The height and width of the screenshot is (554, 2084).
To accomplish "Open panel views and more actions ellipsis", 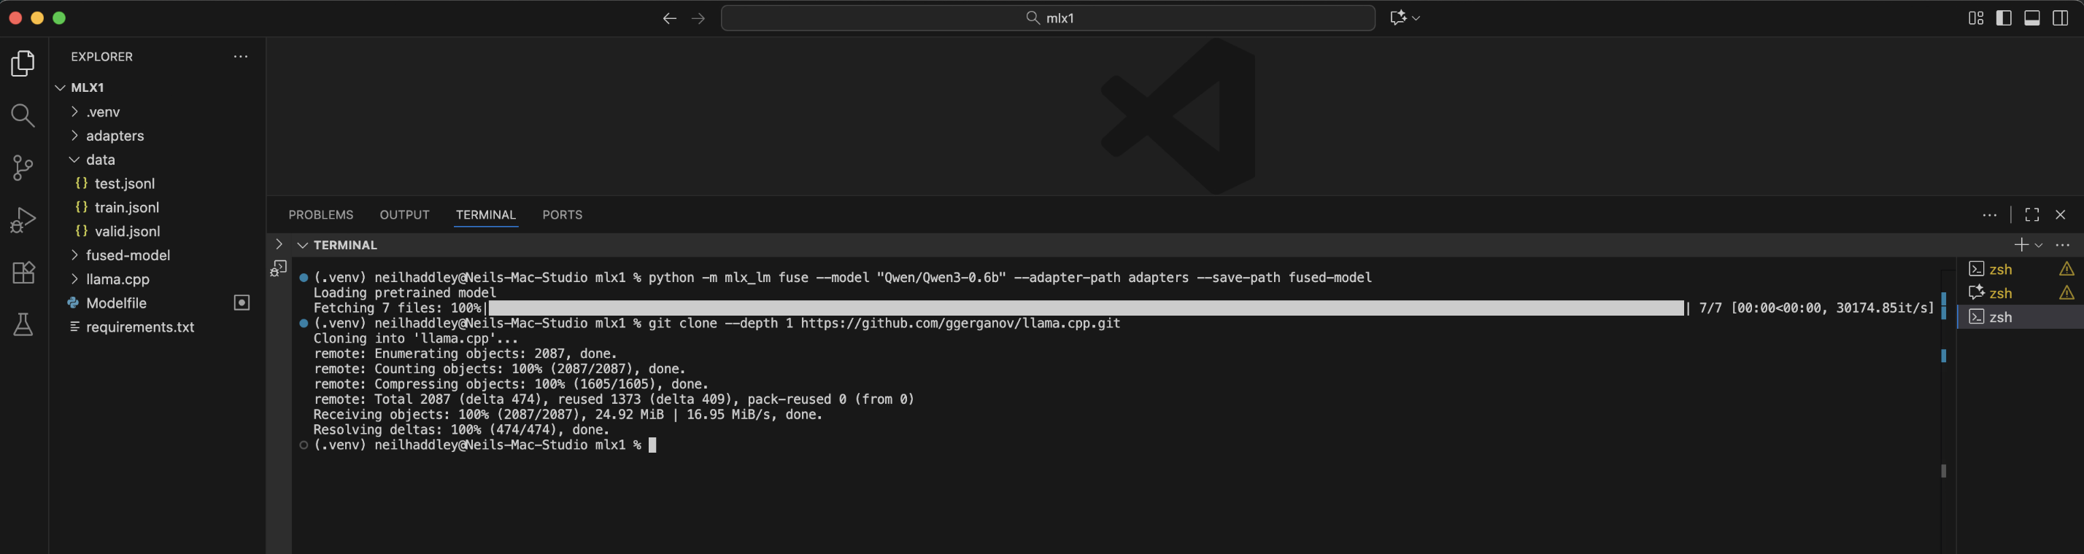I will (x=1989, y=215).
